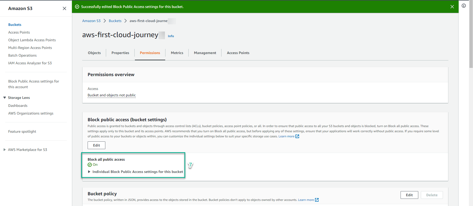This screenshot has height=206, width=473.
Task: Click Bucket and objects not public status
Action: click(x=112, y=95)
